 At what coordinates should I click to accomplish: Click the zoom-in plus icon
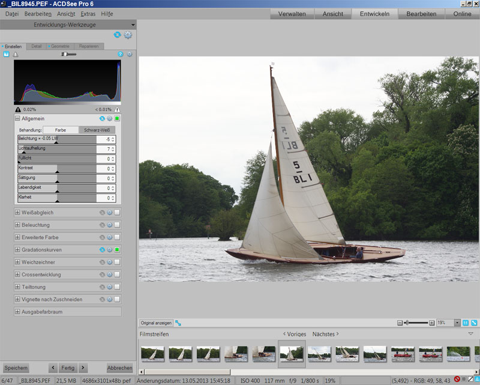tap(432, 323)
